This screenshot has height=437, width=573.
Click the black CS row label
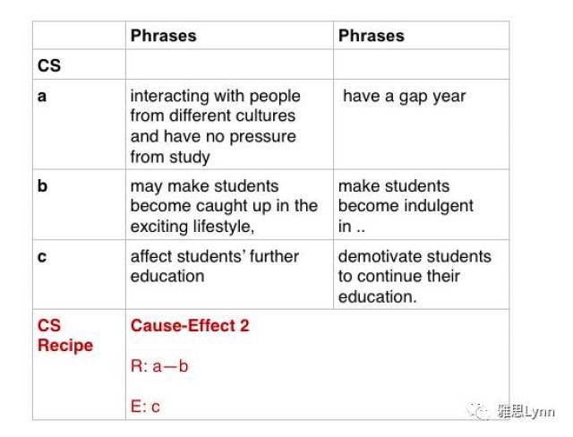tap(49, 65)
